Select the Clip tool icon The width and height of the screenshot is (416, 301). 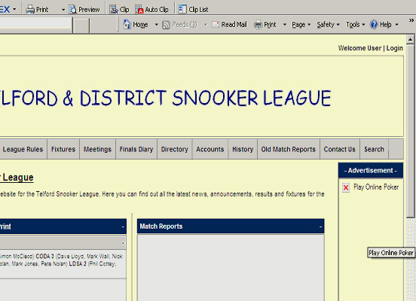pos(114,10)
